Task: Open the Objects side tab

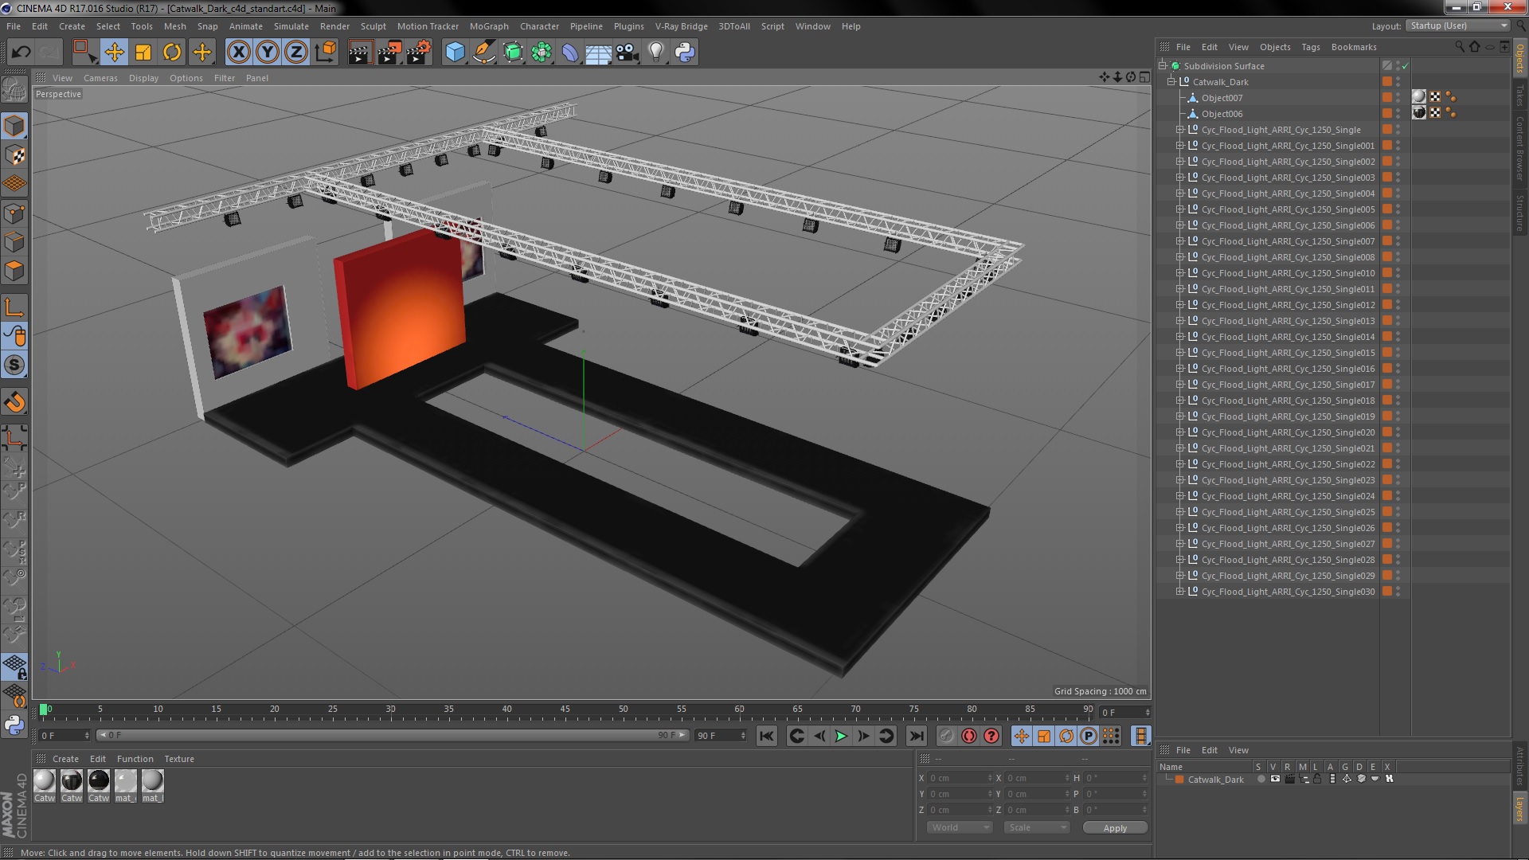Action: 1520,57
